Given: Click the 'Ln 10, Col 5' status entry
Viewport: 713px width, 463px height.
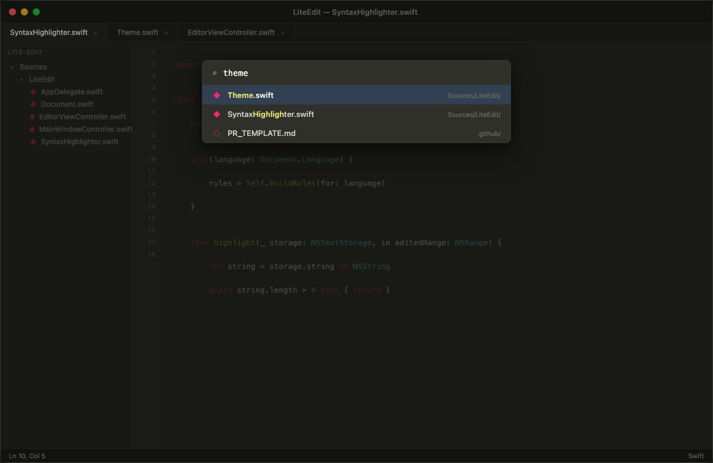Looking at the screenshot, I should (27, 456).
